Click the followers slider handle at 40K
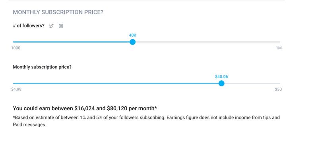This screenshot has height=146, width=318. (x=132, y=42)
